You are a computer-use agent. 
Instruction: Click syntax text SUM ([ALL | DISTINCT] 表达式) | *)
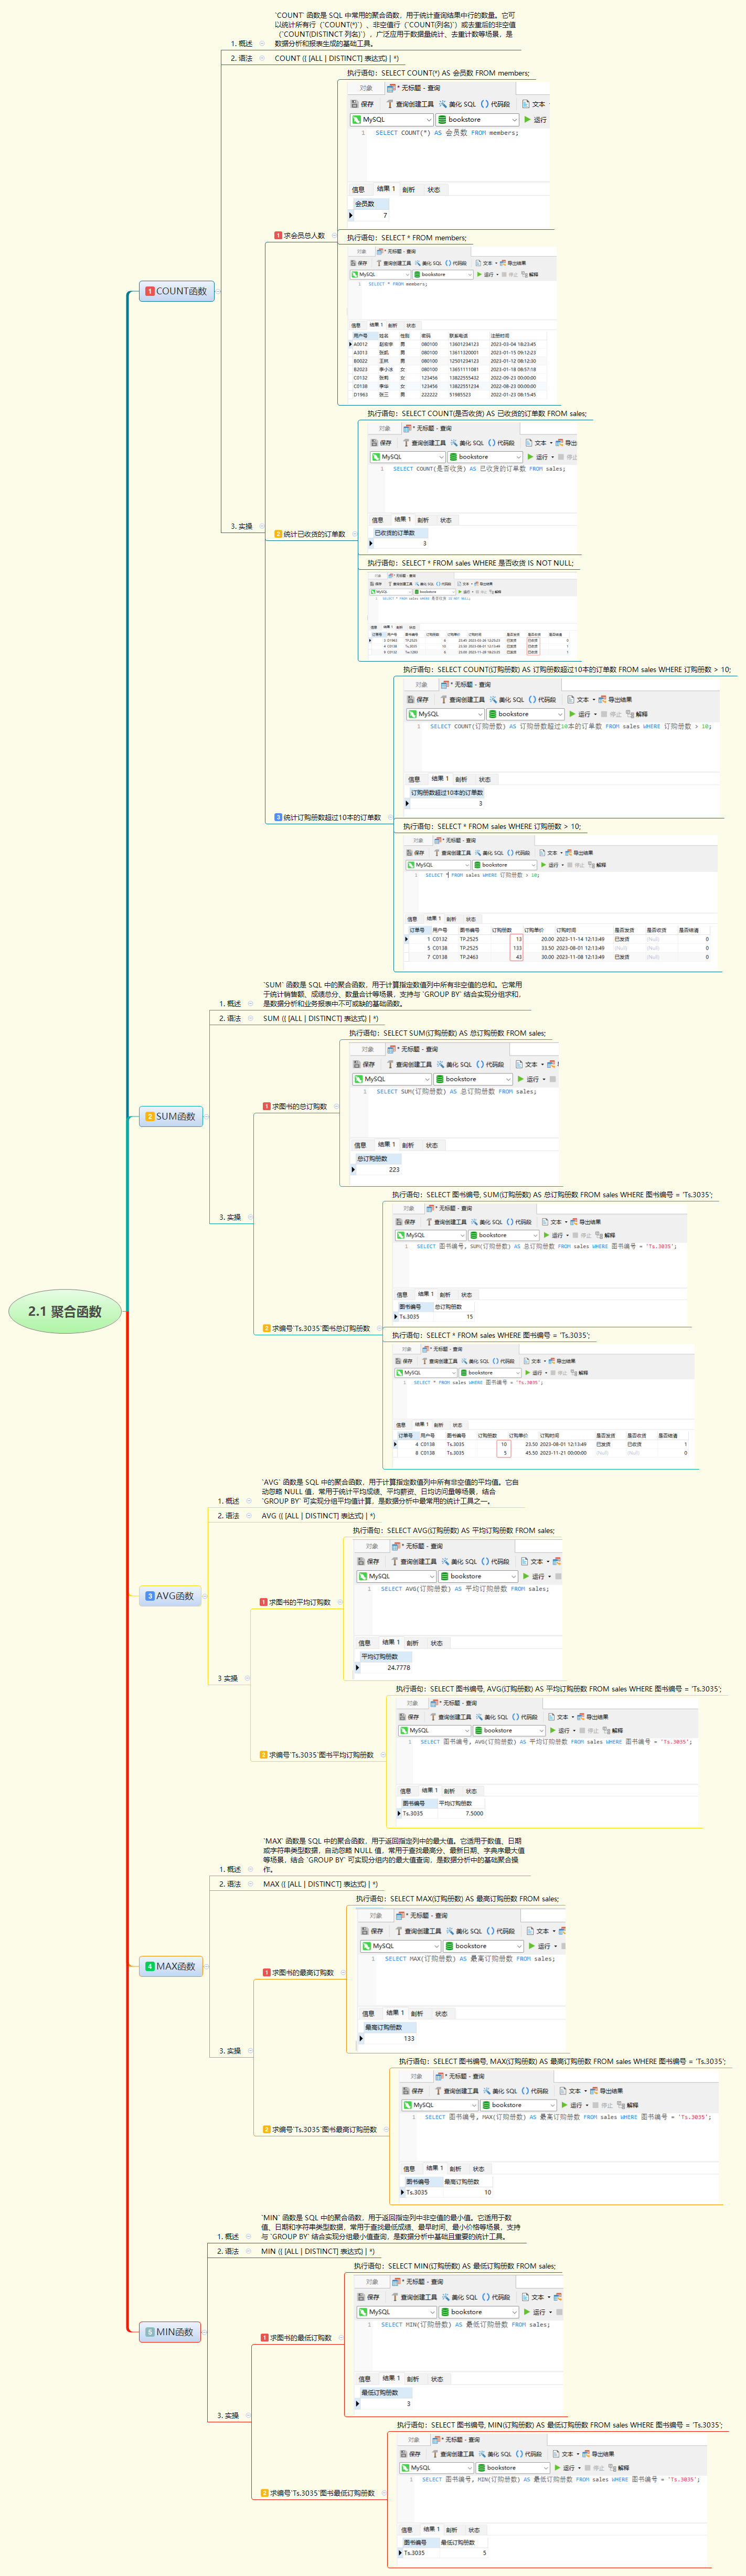(320, 1018)
